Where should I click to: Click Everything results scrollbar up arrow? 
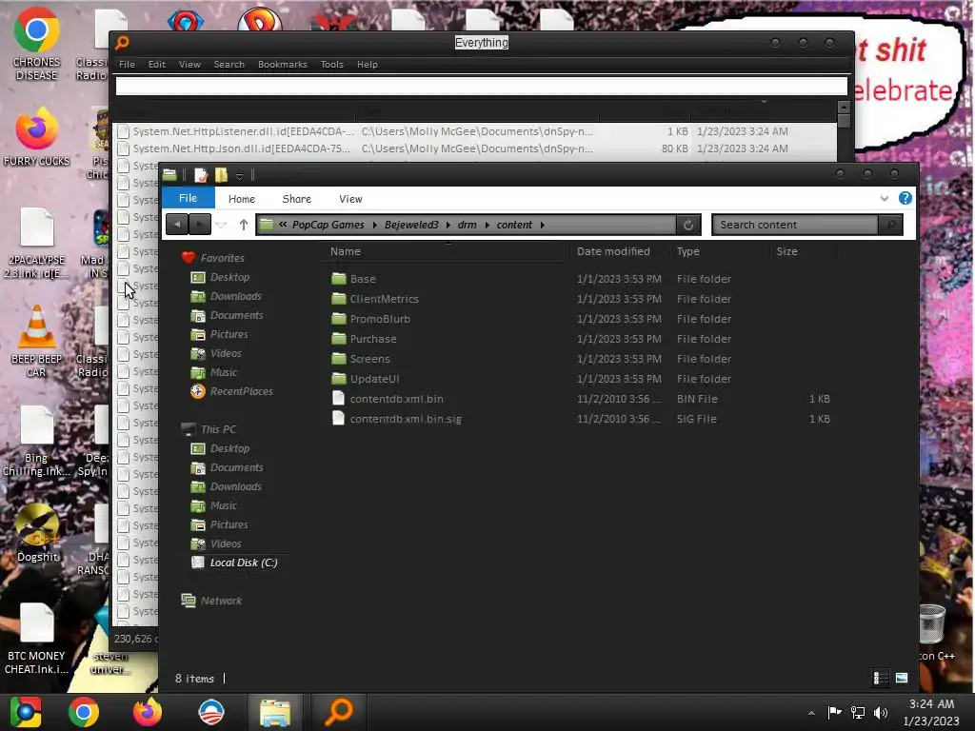(844, 107)
